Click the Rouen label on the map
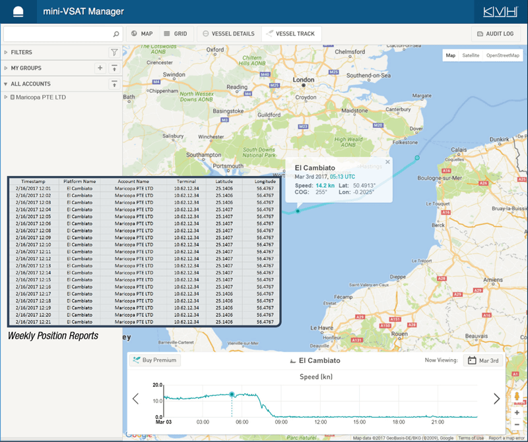This screenshot has width=528, height=442. [x=399, y=334]
